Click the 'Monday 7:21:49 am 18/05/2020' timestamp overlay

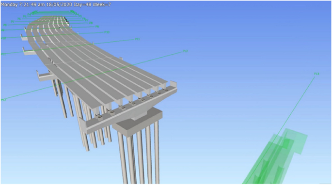pyautogui.click(x=37, y=5)
